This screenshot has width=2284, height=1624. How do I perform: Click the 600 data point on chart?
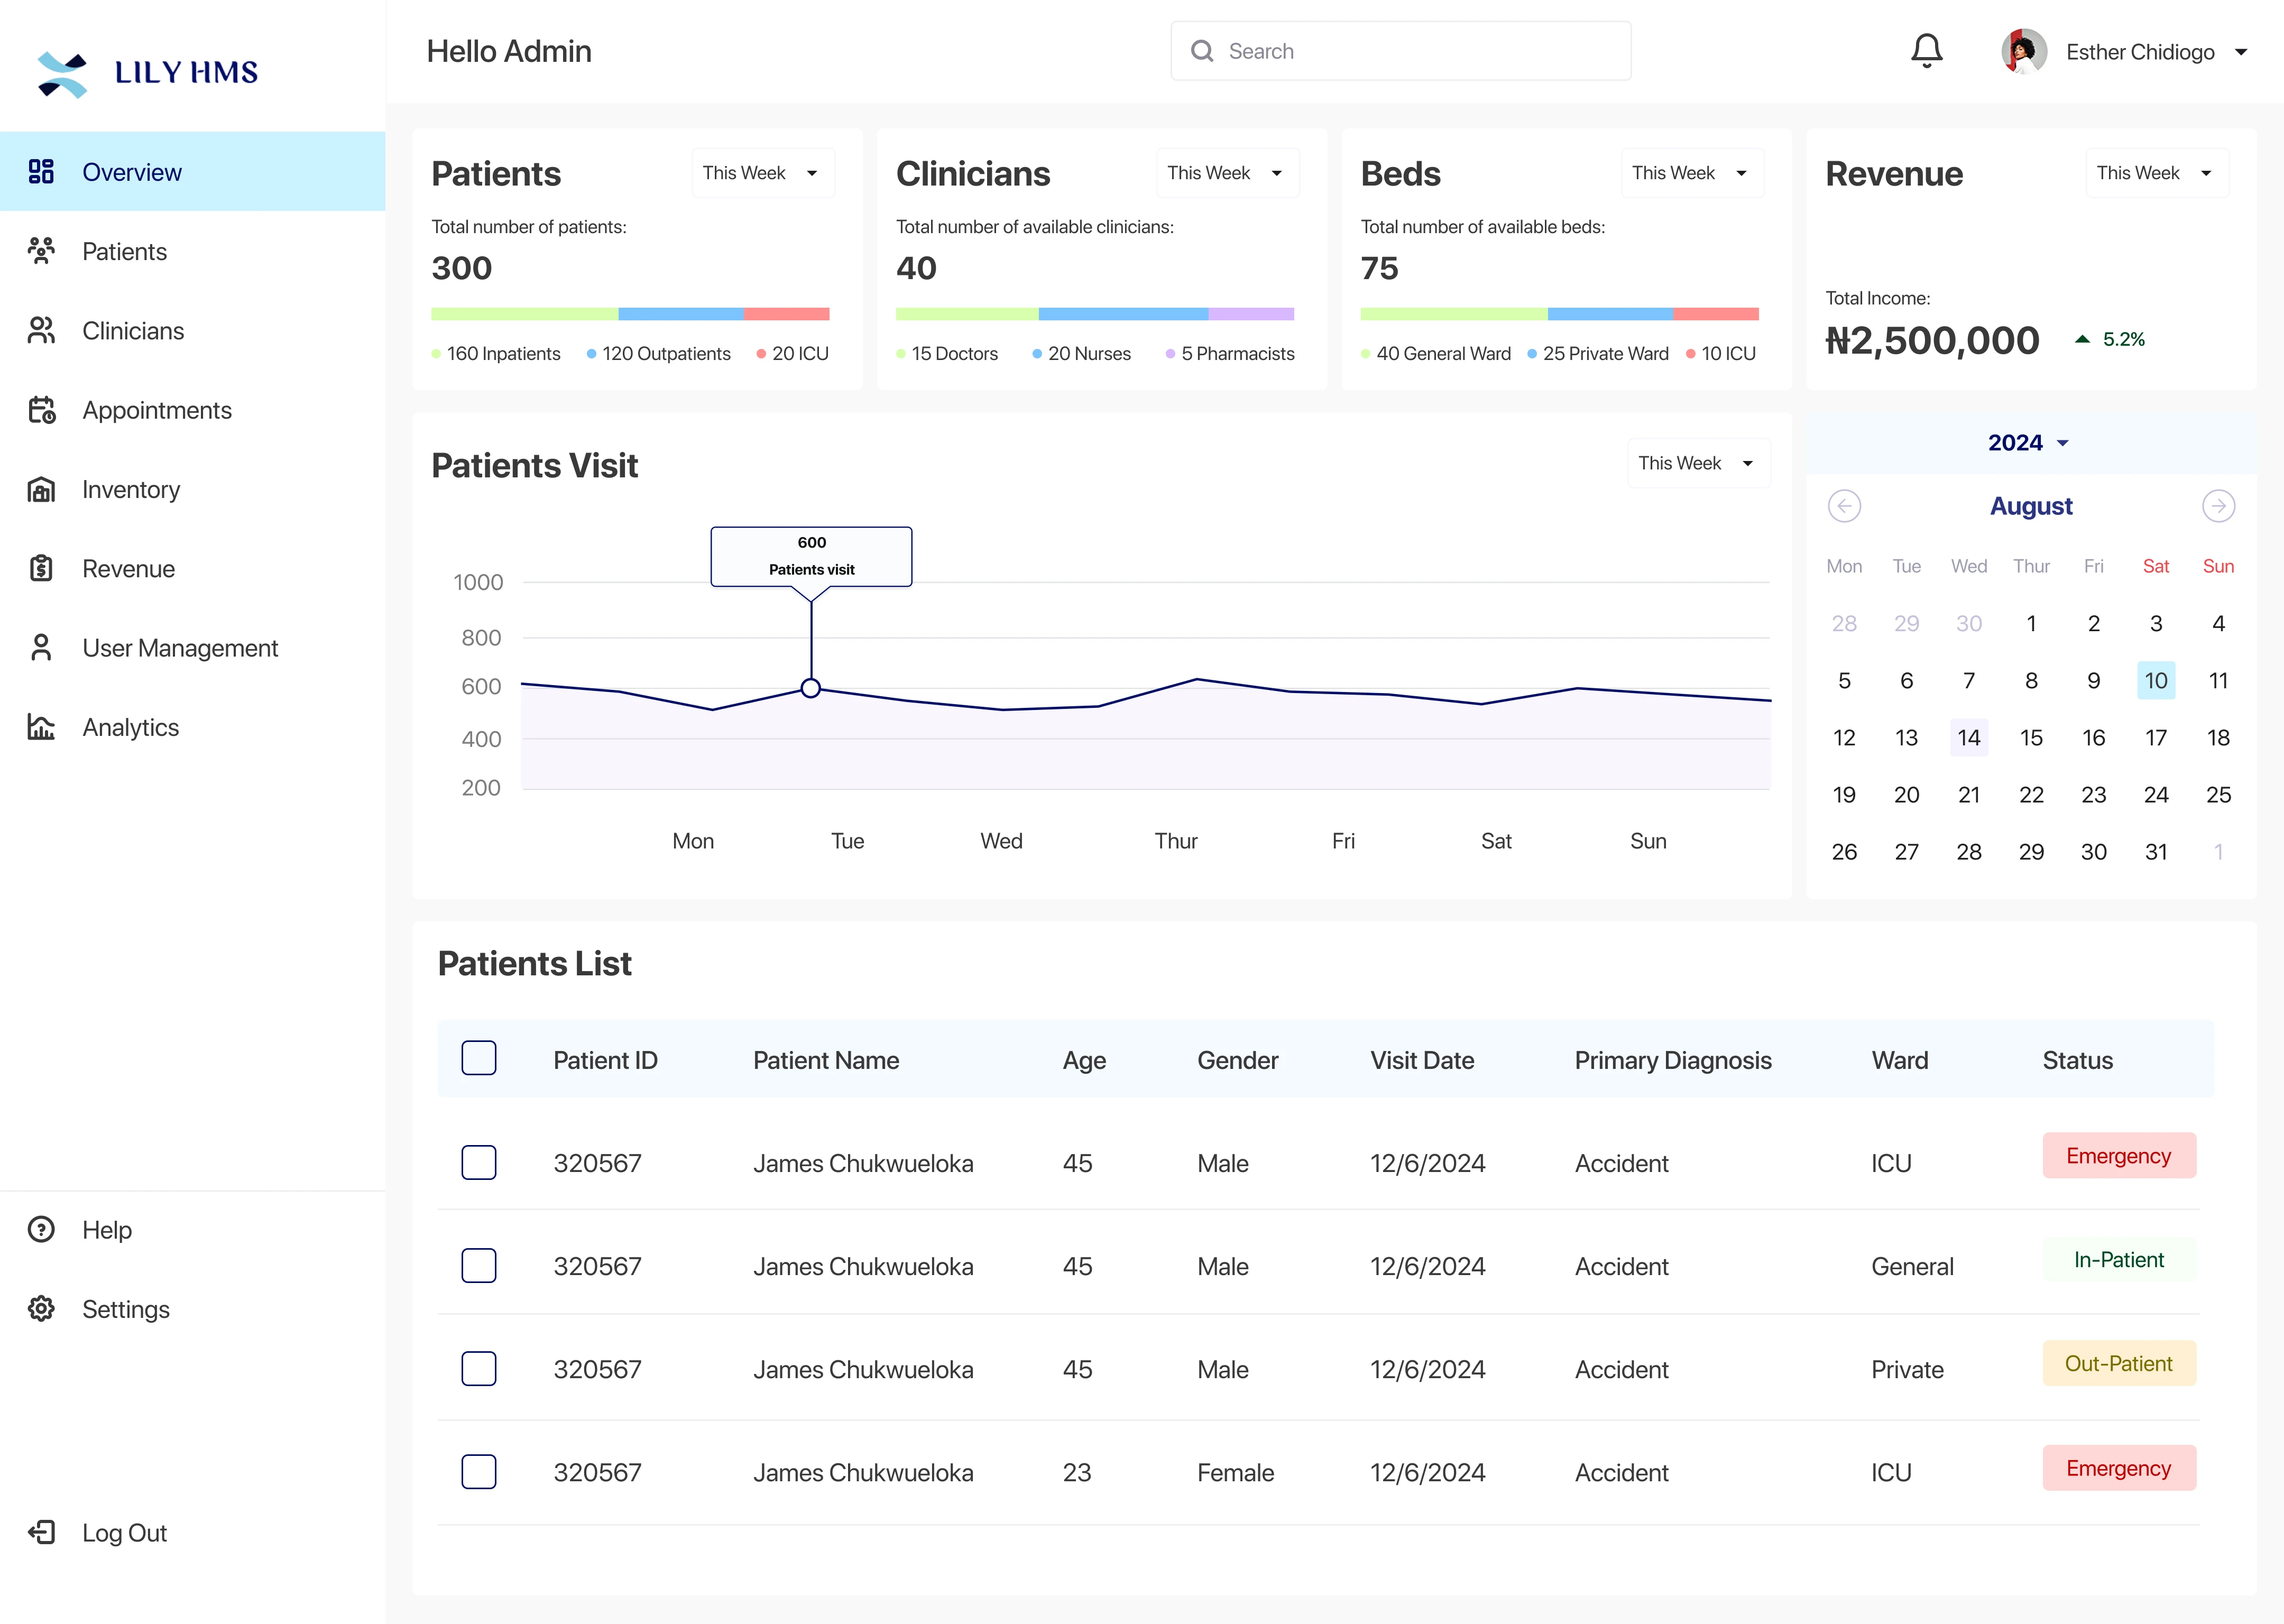811,688
